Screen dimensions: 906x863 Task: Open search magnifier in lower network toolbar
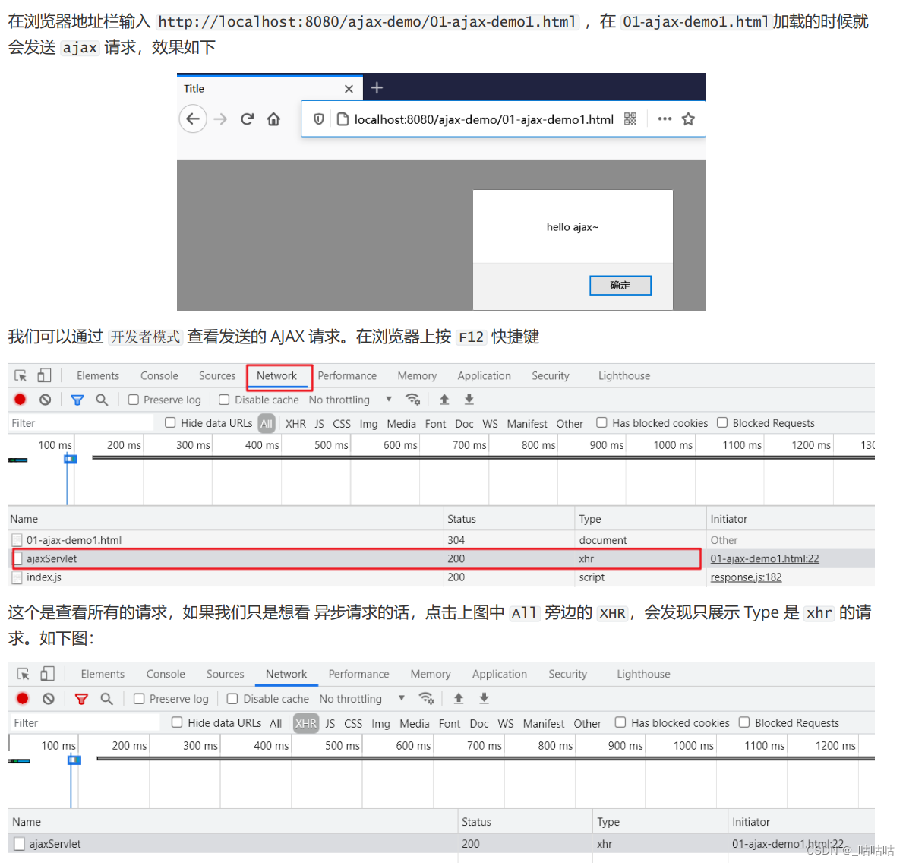pyautogui.click(x=106, y=698)
